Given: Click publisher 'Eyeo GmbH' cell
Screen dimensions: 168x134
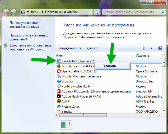Looking at the screenshot, I should point(144,91).
